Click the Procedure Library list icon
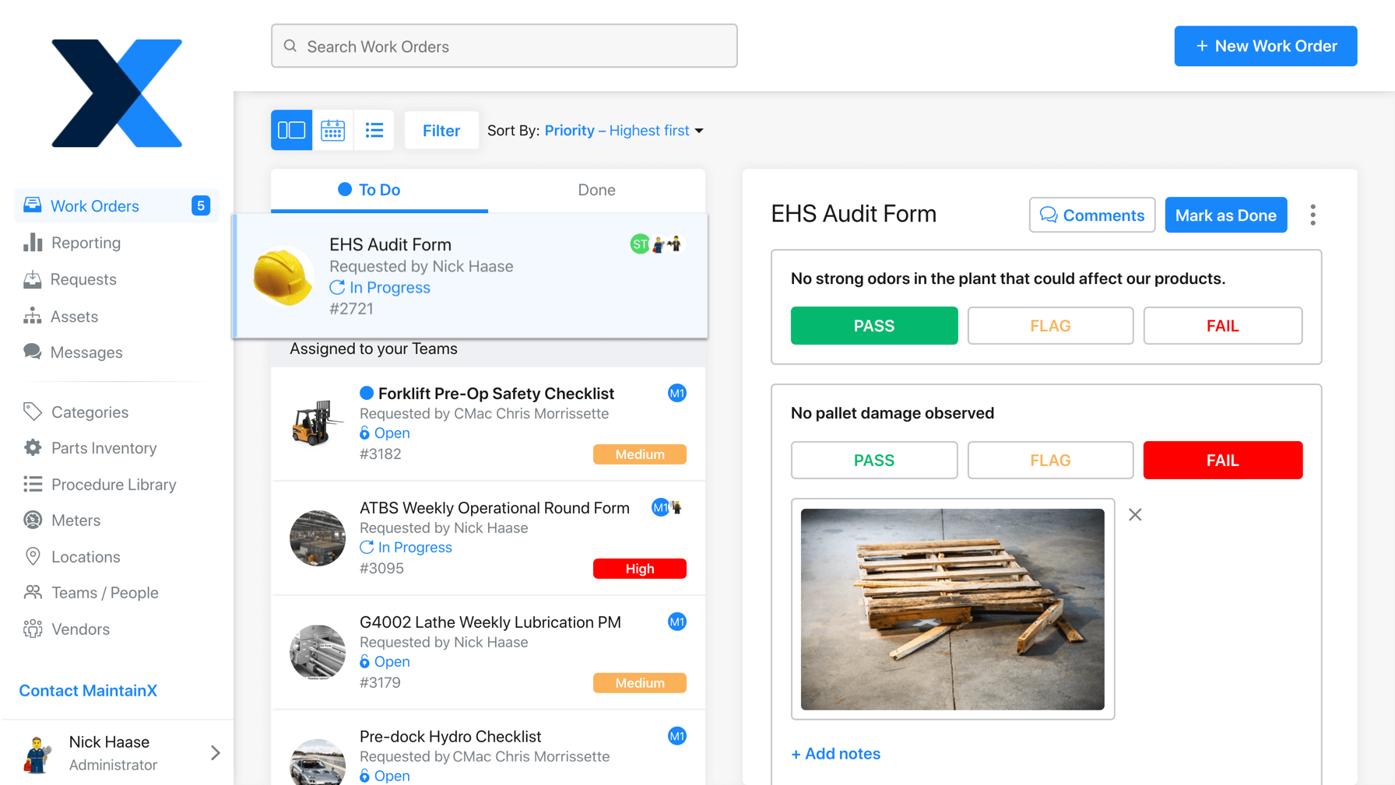 point(33,485)
